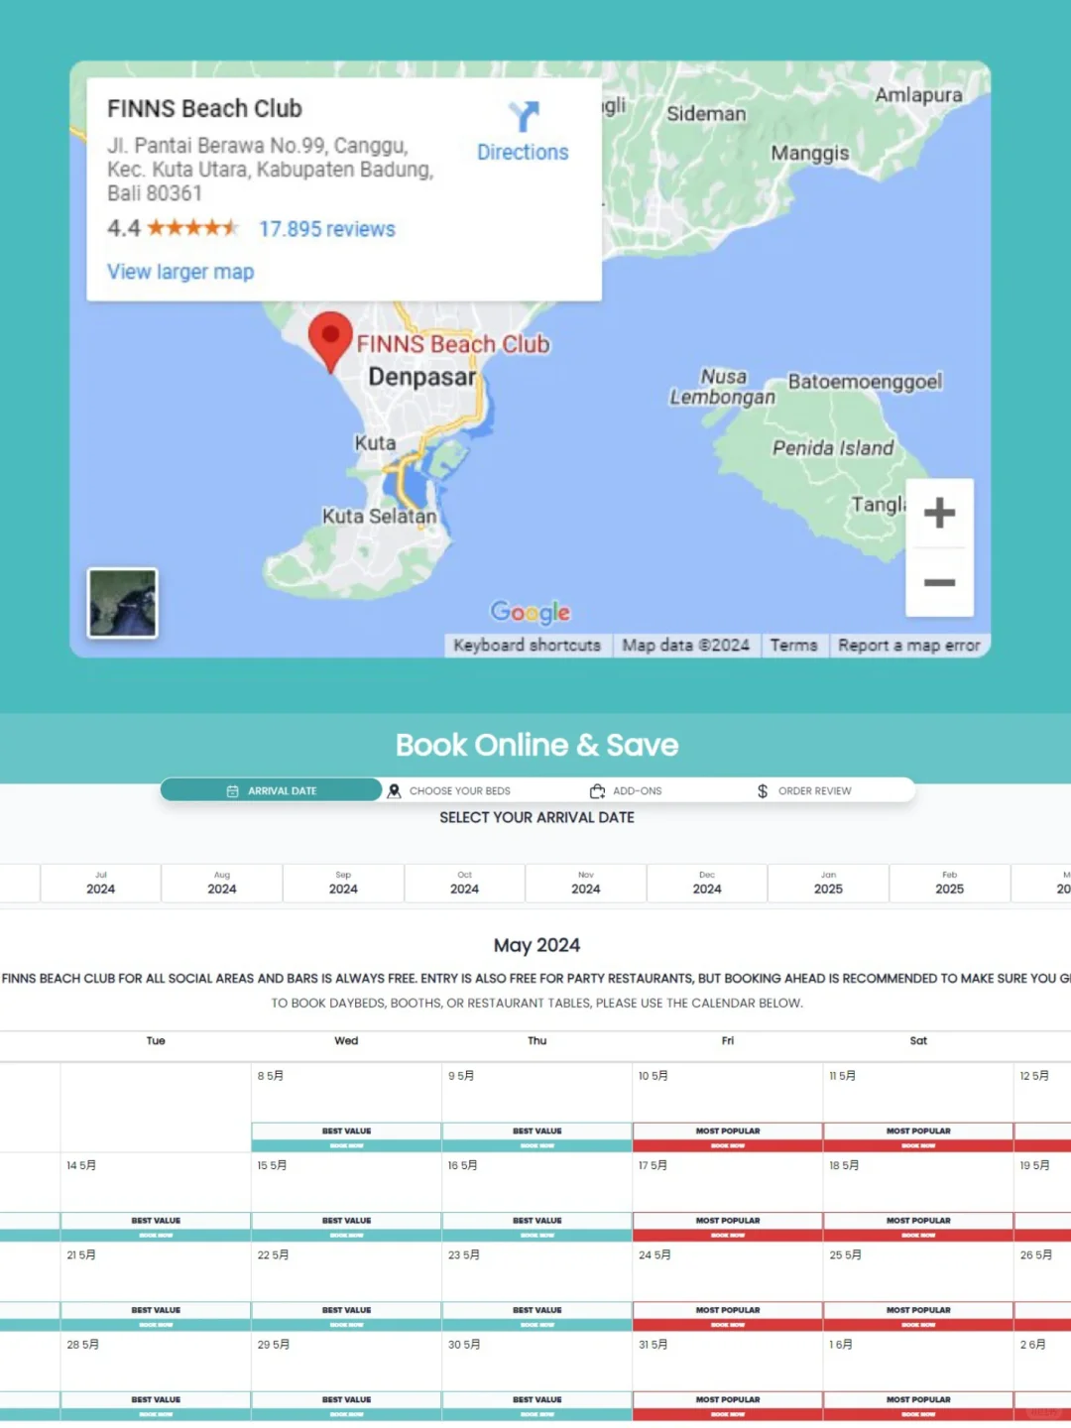
Task: Click the Book Online & Save heading
Action: (536, 745)
